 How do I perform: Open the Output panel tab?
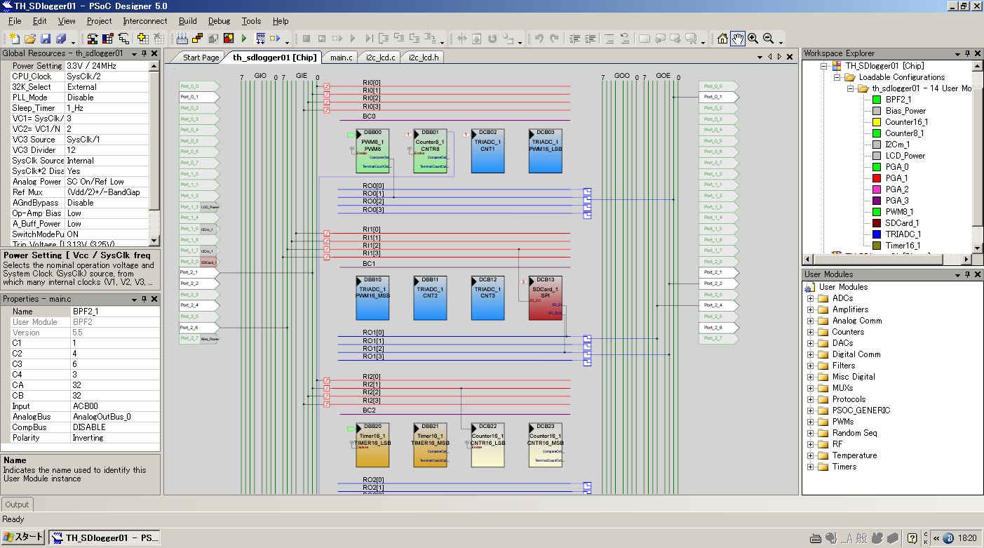tap(17, 504)
